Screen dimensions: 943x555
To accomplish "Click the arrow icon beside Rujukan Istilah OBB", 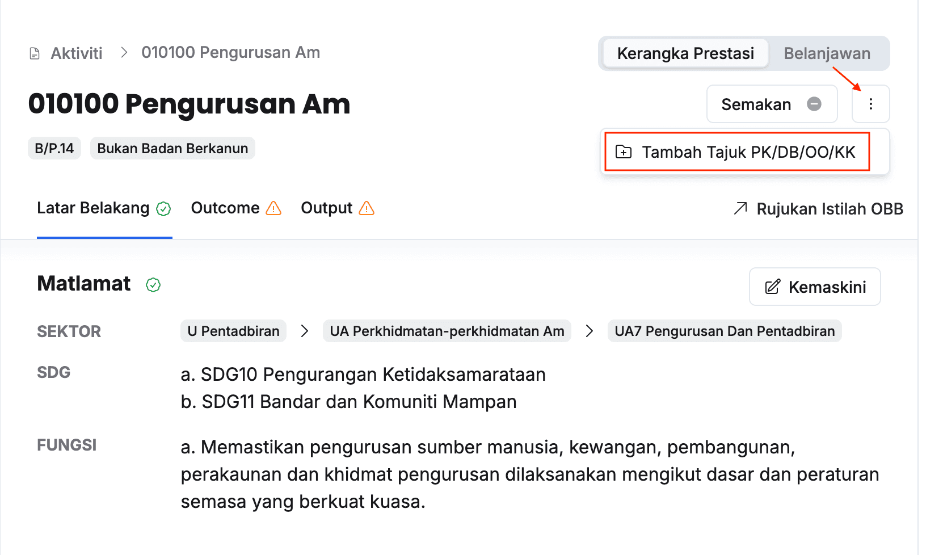I will 740,209.
